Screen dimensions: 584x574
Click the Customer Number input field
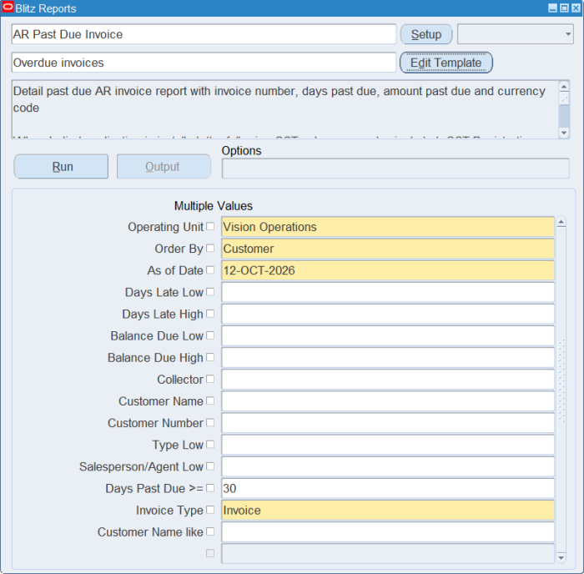tap(388, 423)
